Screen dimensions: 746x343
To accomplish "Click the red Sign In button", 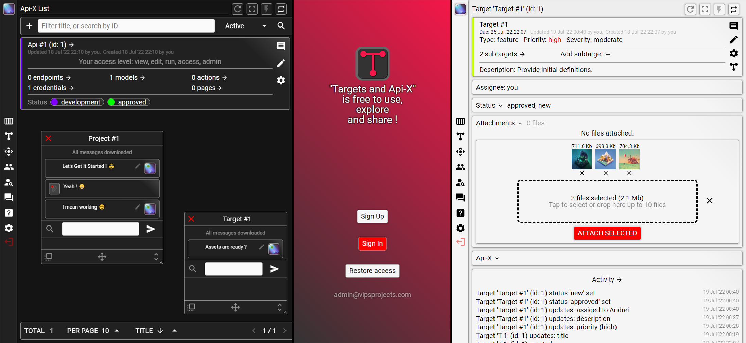I will [x=372, y=243].
